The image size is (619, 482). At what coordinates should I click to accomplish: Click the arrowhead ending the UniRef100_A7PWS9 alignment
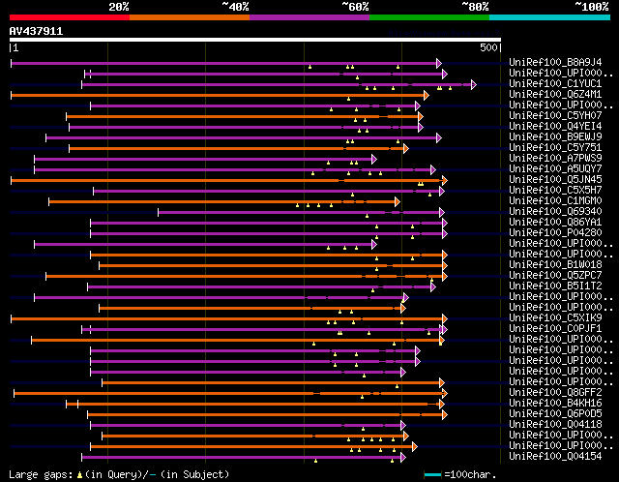click(374, 160)
